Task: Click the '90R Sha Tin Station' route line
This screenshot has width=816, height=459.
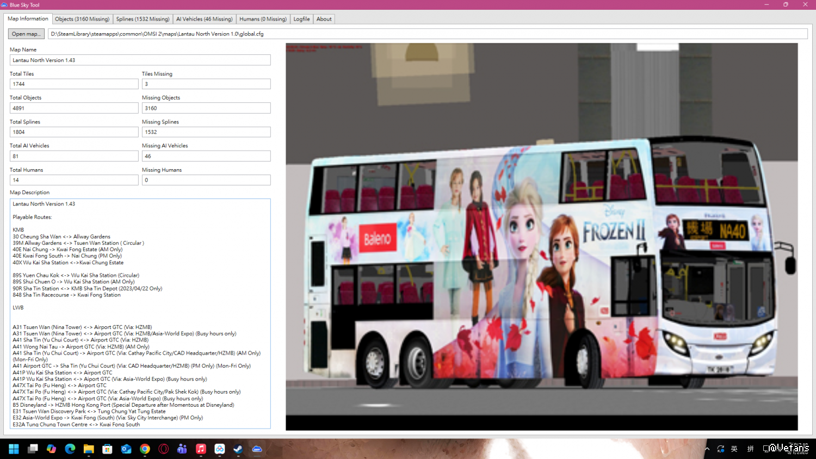Action: pos(88,288)
